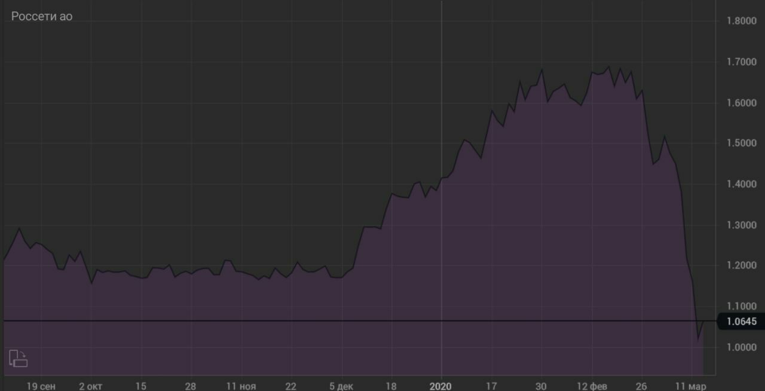Click the '18' date label before 2020

[391, 386]
